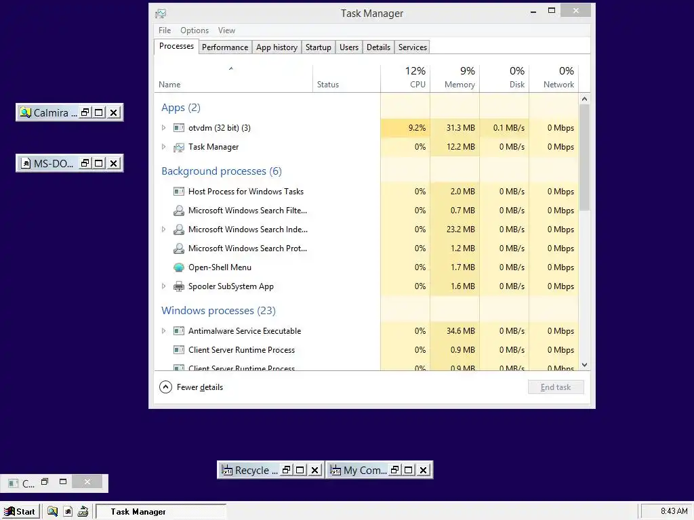Click the My Computer minimized window icon
Viewport: 694px width, 520px height.
tap(335, 470)
